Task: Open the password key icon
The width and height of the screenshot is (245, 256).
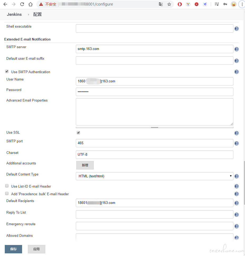Action: [225, 4]
